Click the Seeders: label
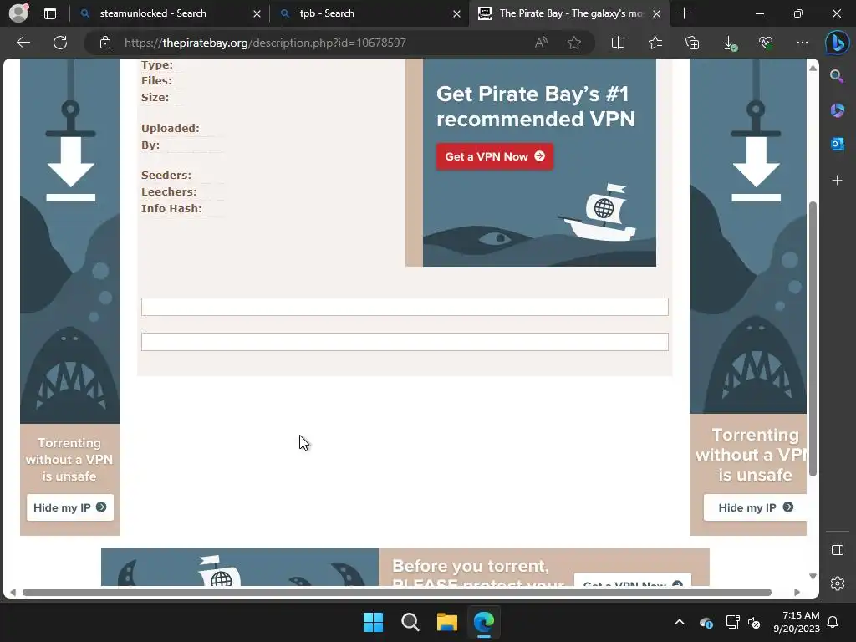Screen dimensions: 856x642 pyautogui.click(x=166, y=176)
